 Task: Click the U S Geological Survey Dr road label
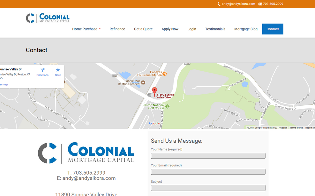point(58,115)
